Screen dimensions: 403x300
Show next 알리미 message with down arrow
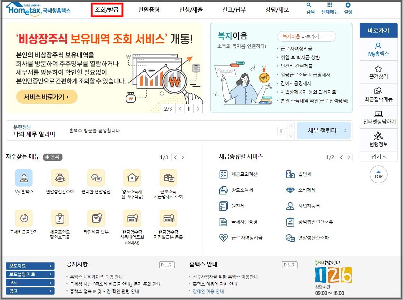(x=291, y=135)
